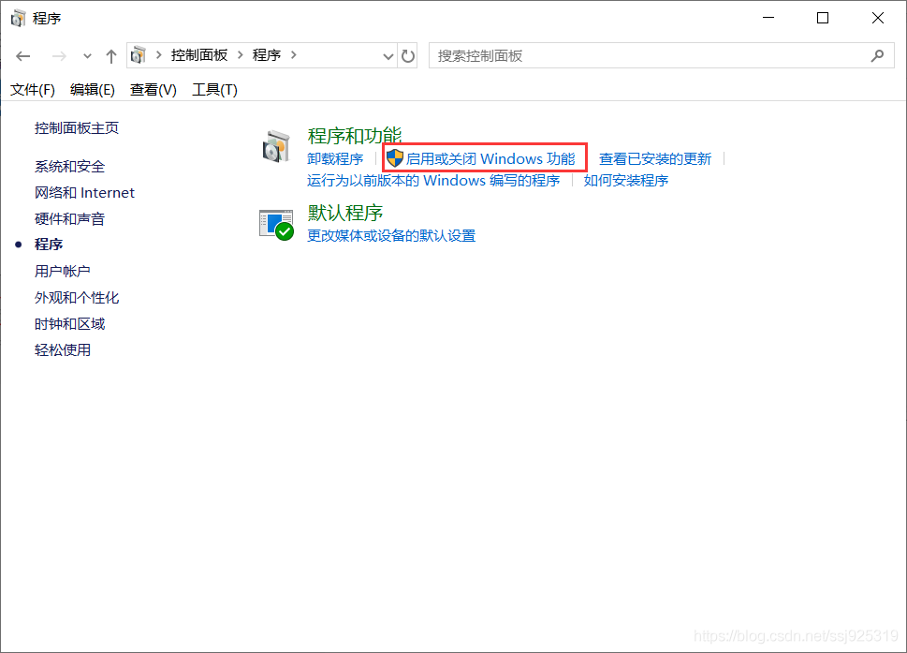The image size is (907, 653).
Task: Open 轻松使用 category
Action: pos(63,349)
